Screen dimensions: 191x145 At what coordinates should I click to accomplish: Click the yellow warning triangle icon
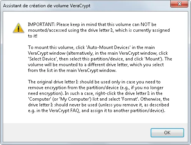coord(18,28)
